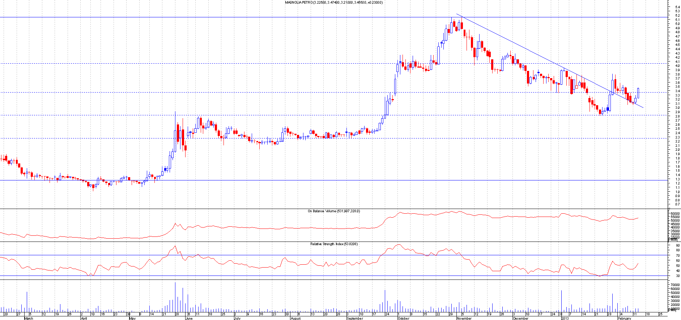
Task: Click the 2013 year label on axis
Action: (565, 318)
